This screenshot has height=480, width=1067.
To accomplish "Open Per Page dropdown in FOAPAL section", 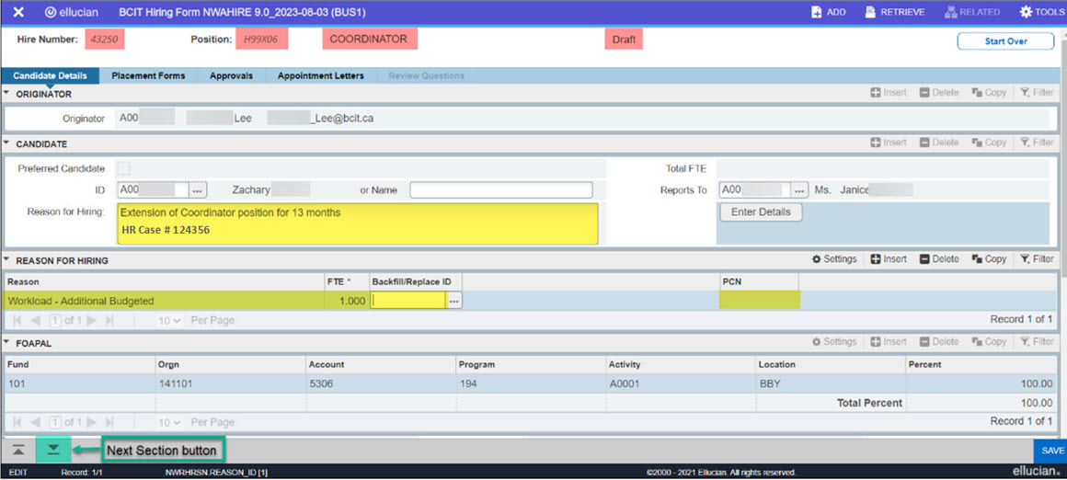I will 170,422.
